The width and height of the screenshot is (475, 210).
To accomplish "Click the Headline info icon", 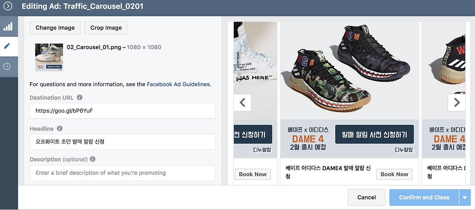I will 59,129.
